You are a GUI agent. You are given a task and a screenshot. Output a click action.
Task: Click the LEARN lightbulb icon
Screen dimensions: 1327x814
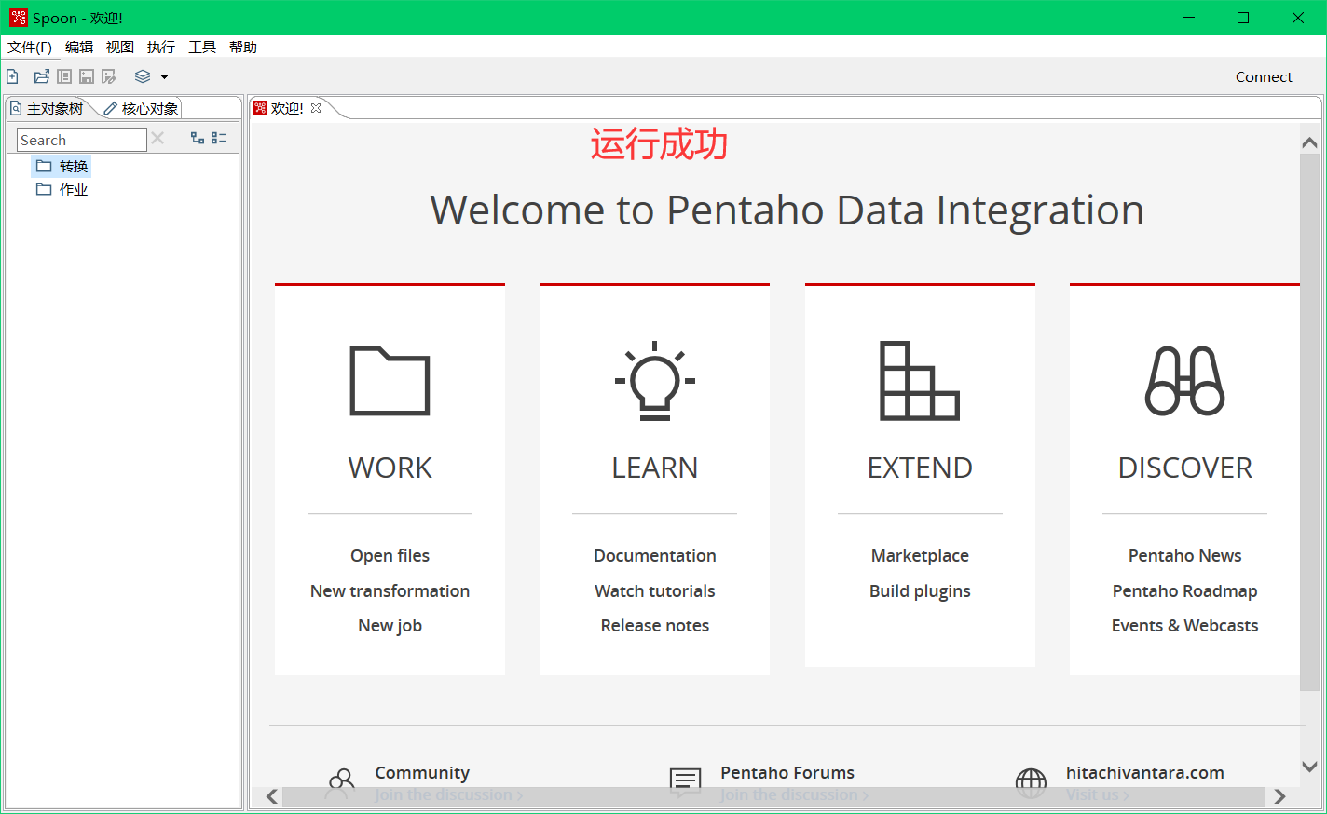coord(655,380)
